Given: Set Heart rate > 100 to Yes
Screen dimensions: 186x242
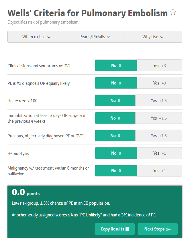Looking at the screenshot, I should pos(158,101).
